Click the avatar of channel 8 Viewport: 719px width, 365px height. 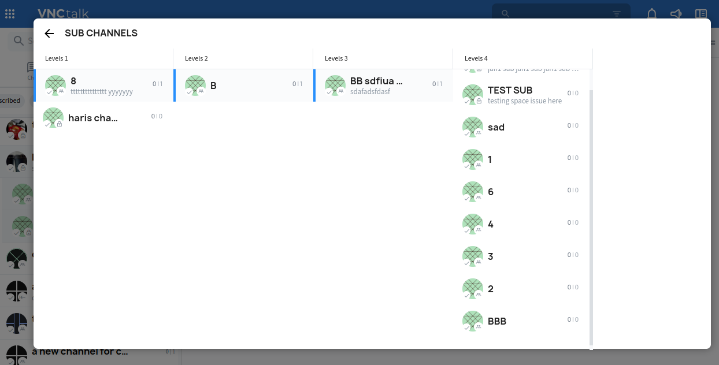(55, 85)
